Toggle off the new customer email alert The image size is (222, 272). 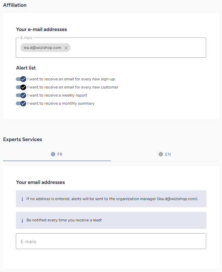[x=21, y=87]
